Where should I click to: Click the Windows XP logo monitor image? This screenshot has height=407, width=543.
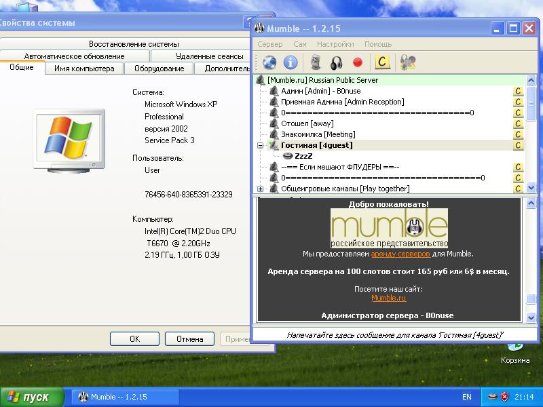tap(69, 138)
